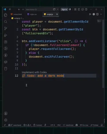107x134 pixels.
Task: Click Prettier in the status bar
Action: click(x=95, y=125)
